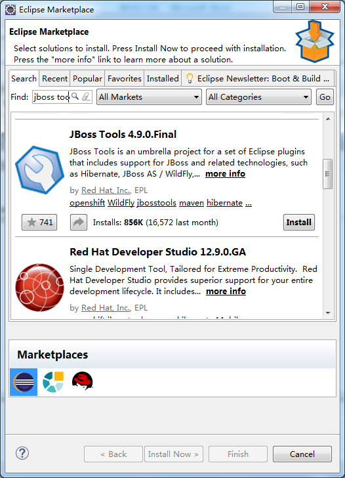
Task: Select the Eclipse marketplace icon
Action: click(x=24, y=382)
